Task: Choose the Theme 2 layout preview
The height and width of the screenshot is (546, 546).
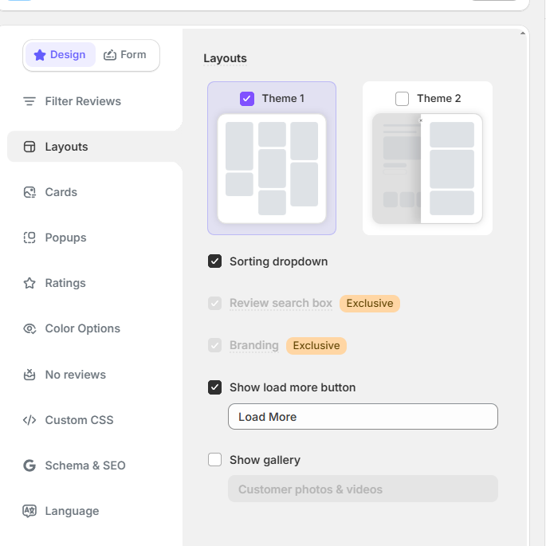Action: click(x=427, y=169)
